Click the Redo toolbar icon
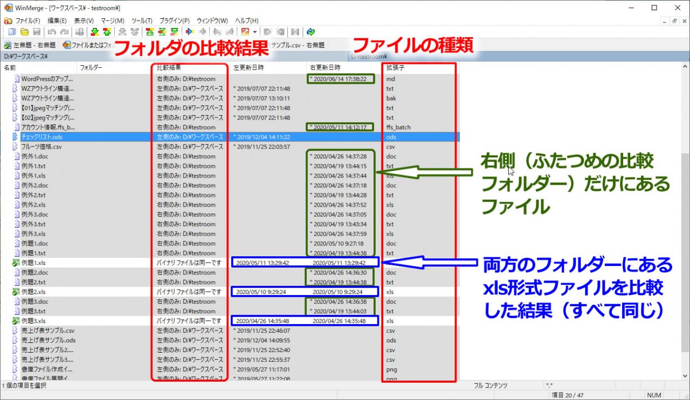This screenshot has height=400, width=690. coord(64,32)
